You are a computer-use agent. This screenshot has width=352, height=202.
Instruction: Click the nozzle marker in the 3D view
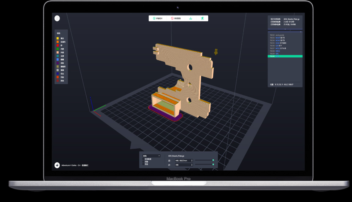(216, 51)
